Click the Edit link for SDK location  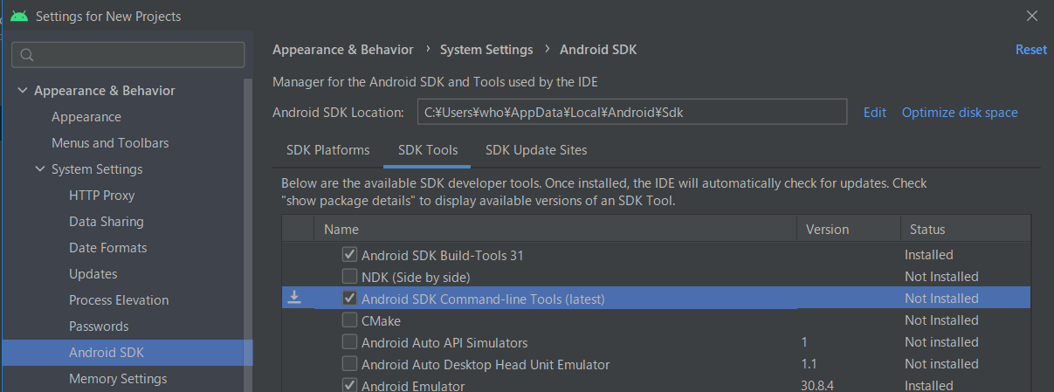[x=874, y=113]
